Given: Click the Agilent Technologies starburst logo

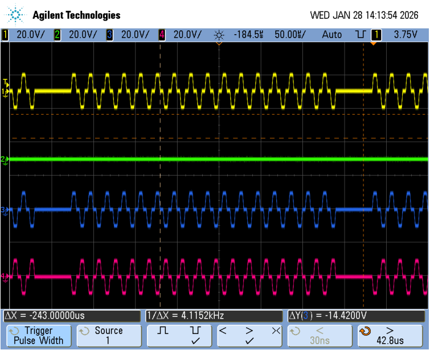Looking at the screenshot, I should click(15, 14).
